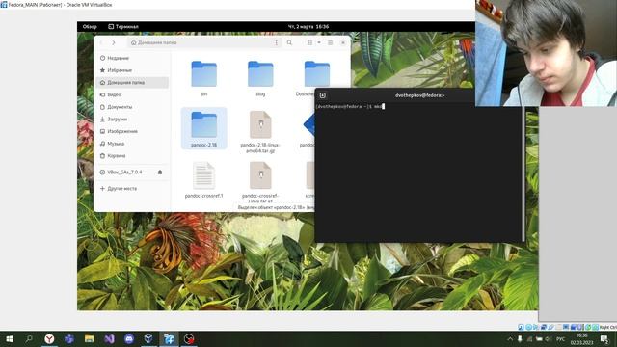
Task: Click the terminal title dvothepkov@fedora
Action: [420, 95]
